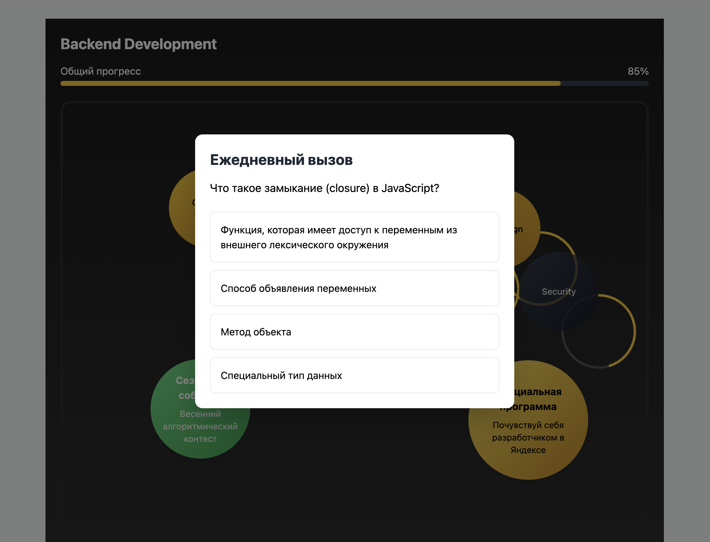Click 'Почувствуй себя разработчиком в Яндексе' text
Screen dimensions: 710x542
528,437
